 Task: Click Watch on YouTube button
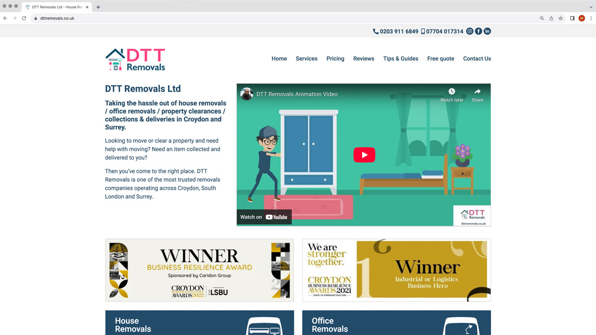[x=264, y=217]
